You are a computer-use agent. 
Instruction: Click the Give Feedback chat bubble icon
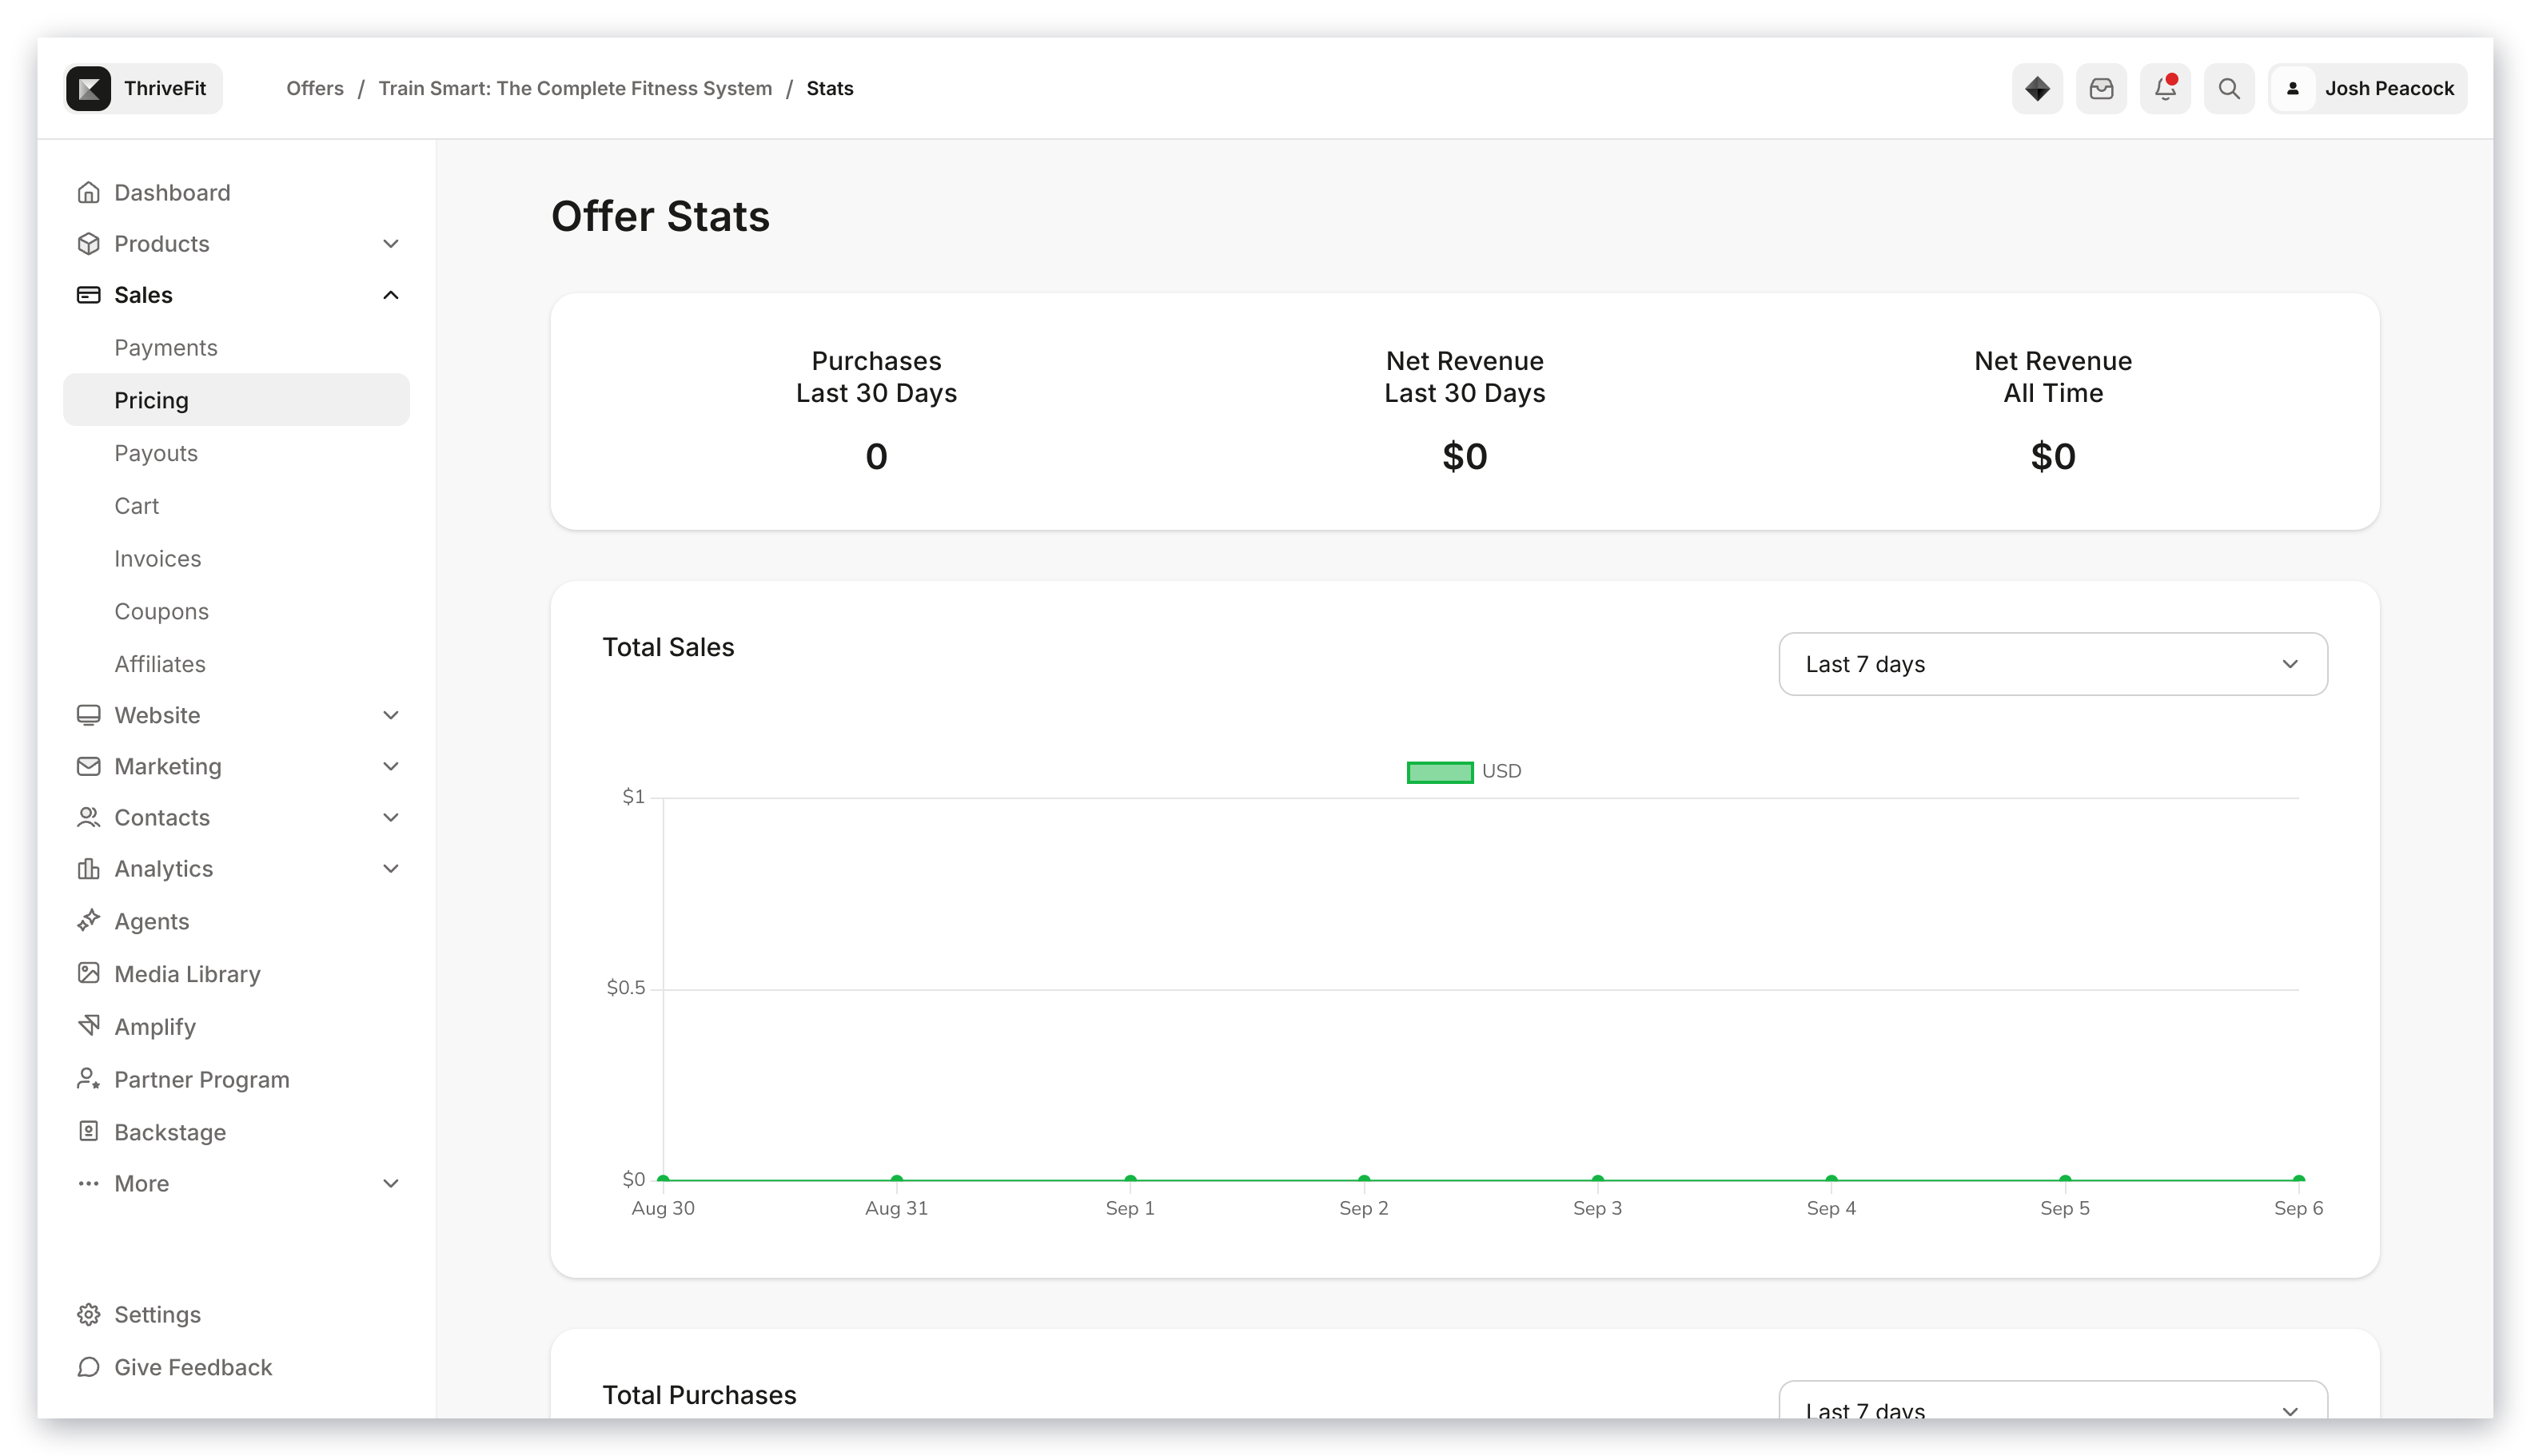point(88,1367)
